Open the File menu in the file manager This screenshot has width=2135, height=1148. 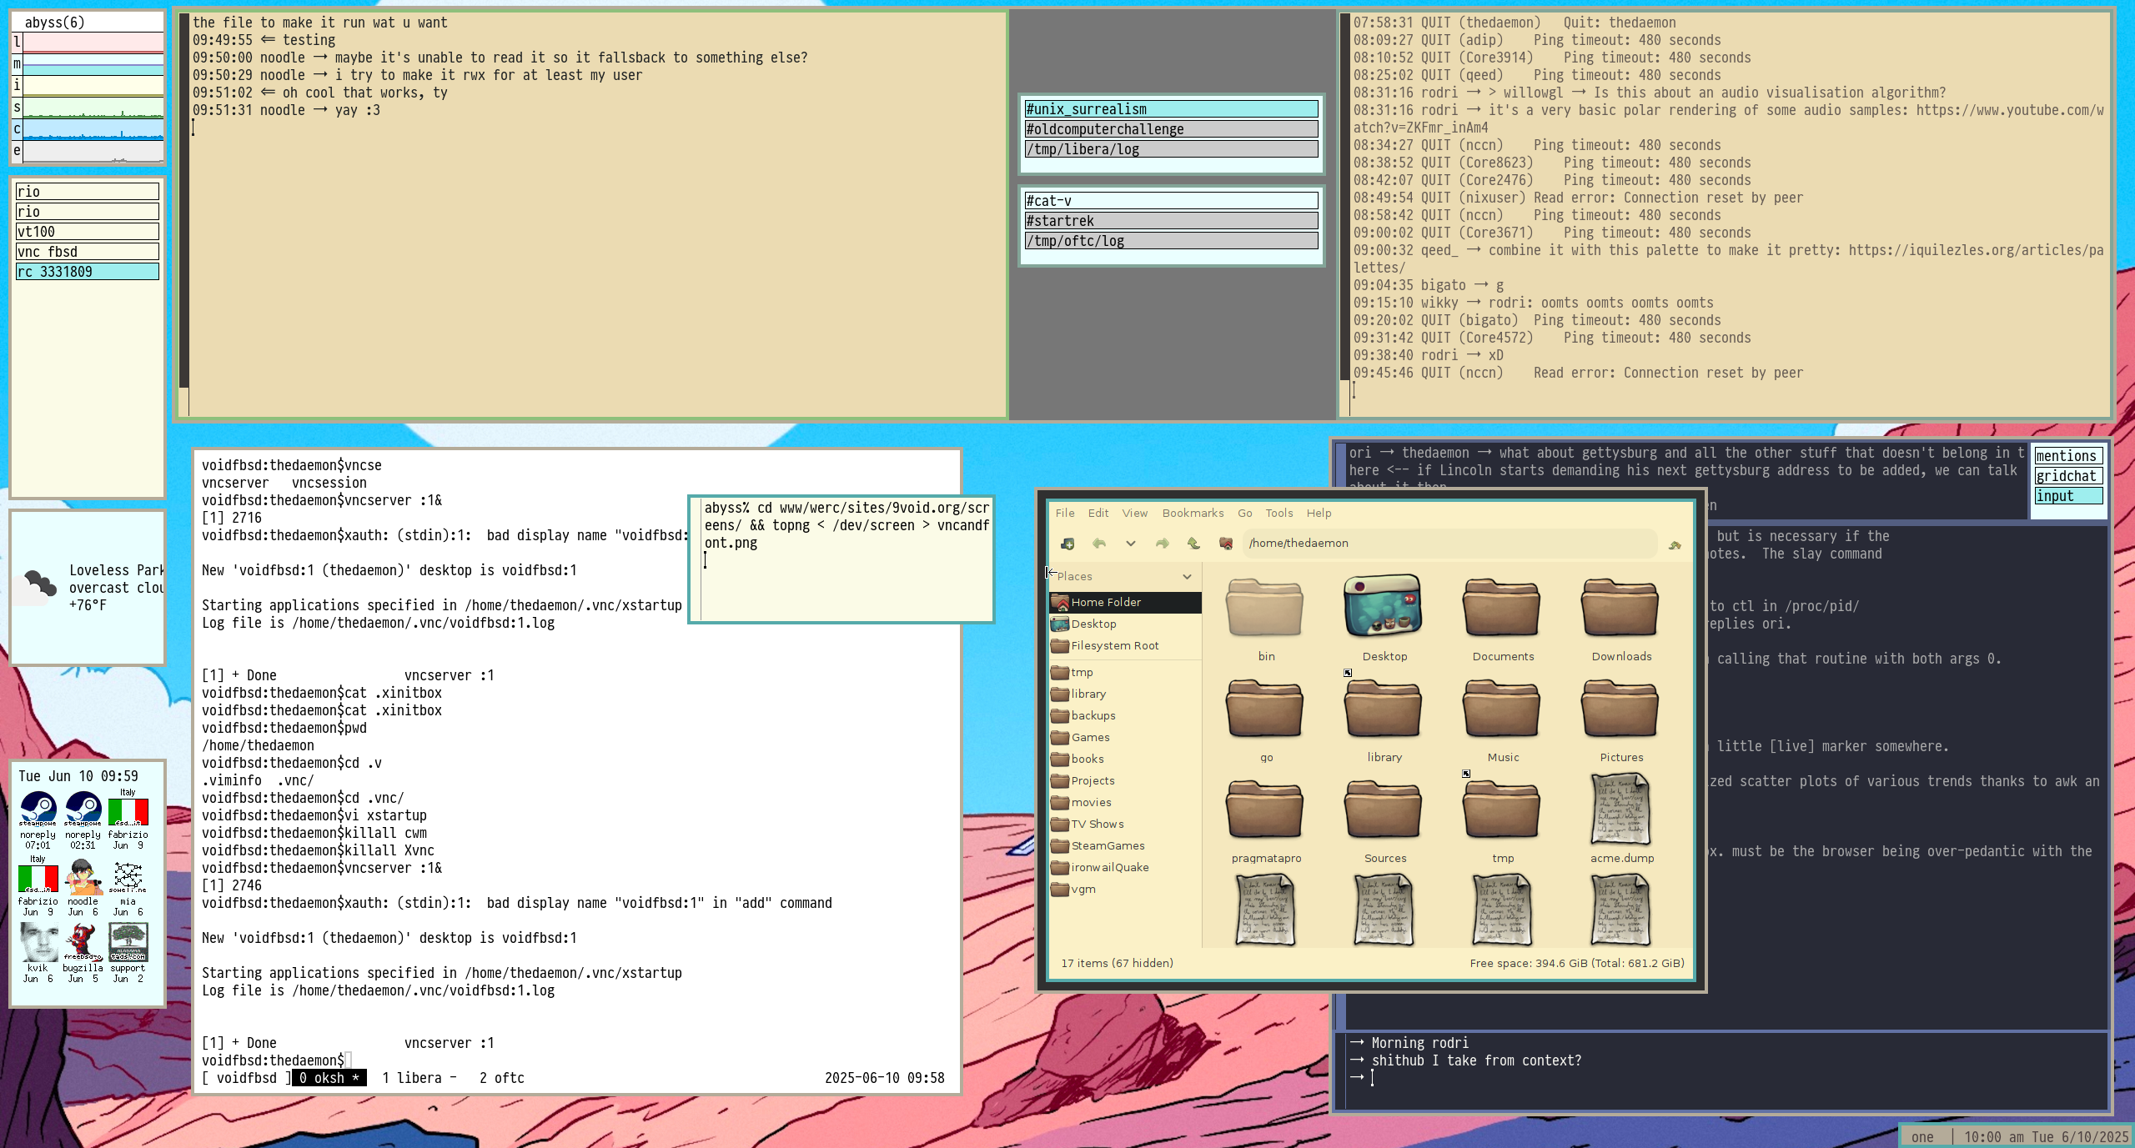tap(1065, 513)
